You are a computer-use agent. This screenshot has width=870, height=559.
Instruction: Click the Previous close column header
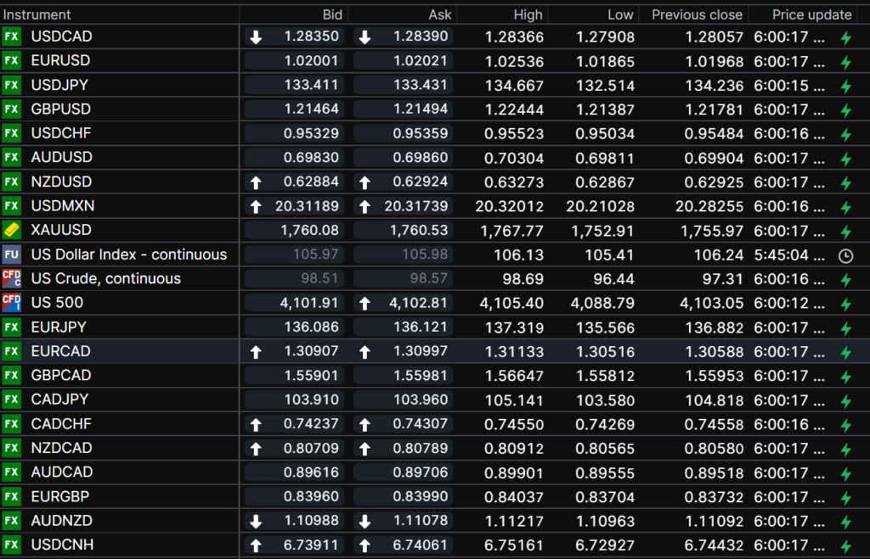pos(697,14)
